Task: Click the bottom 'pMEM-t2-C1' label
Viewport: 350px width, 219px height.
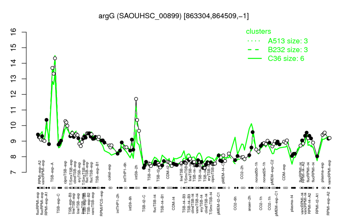Action: [x=218, y=203]
